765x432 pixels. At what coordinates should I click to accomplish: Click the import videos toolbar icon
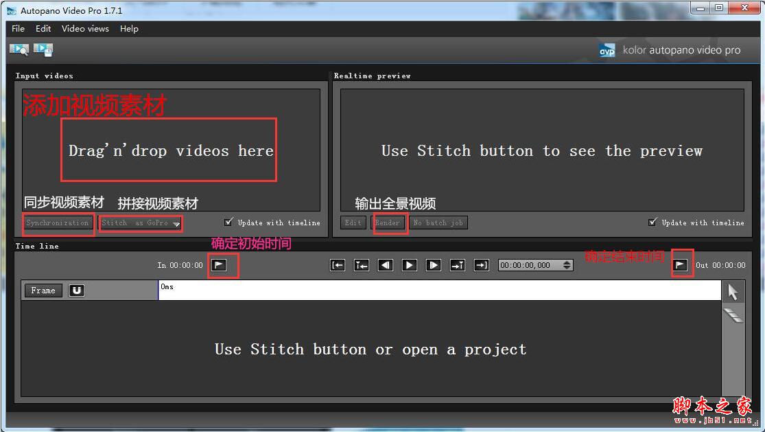click(x=19, y=49)
